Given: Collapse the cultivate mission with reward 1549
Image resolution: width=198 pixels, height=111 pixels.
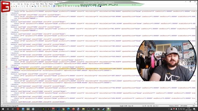Looking at the screenshot, I should (x=6, y=39).
